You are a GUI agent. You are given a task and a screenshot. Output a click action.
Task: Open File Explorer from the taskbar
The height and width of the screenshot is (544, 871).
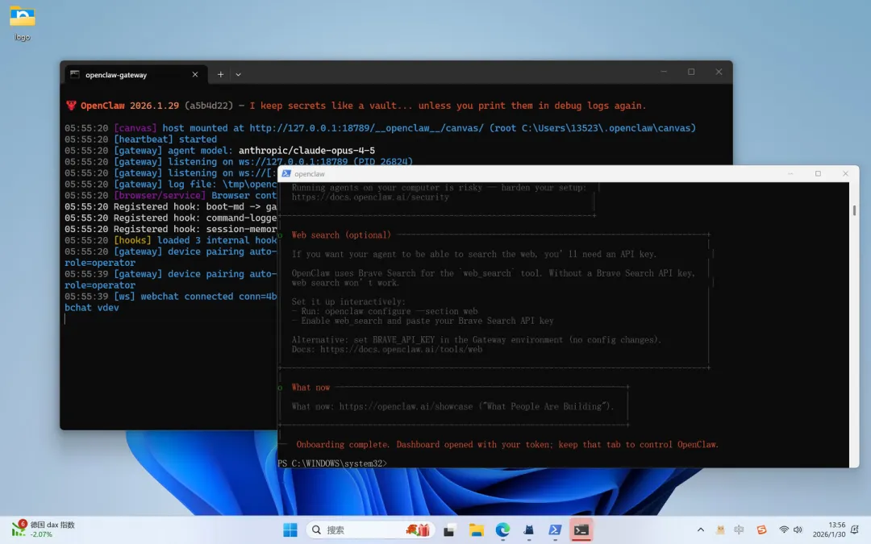click(476, 530)
